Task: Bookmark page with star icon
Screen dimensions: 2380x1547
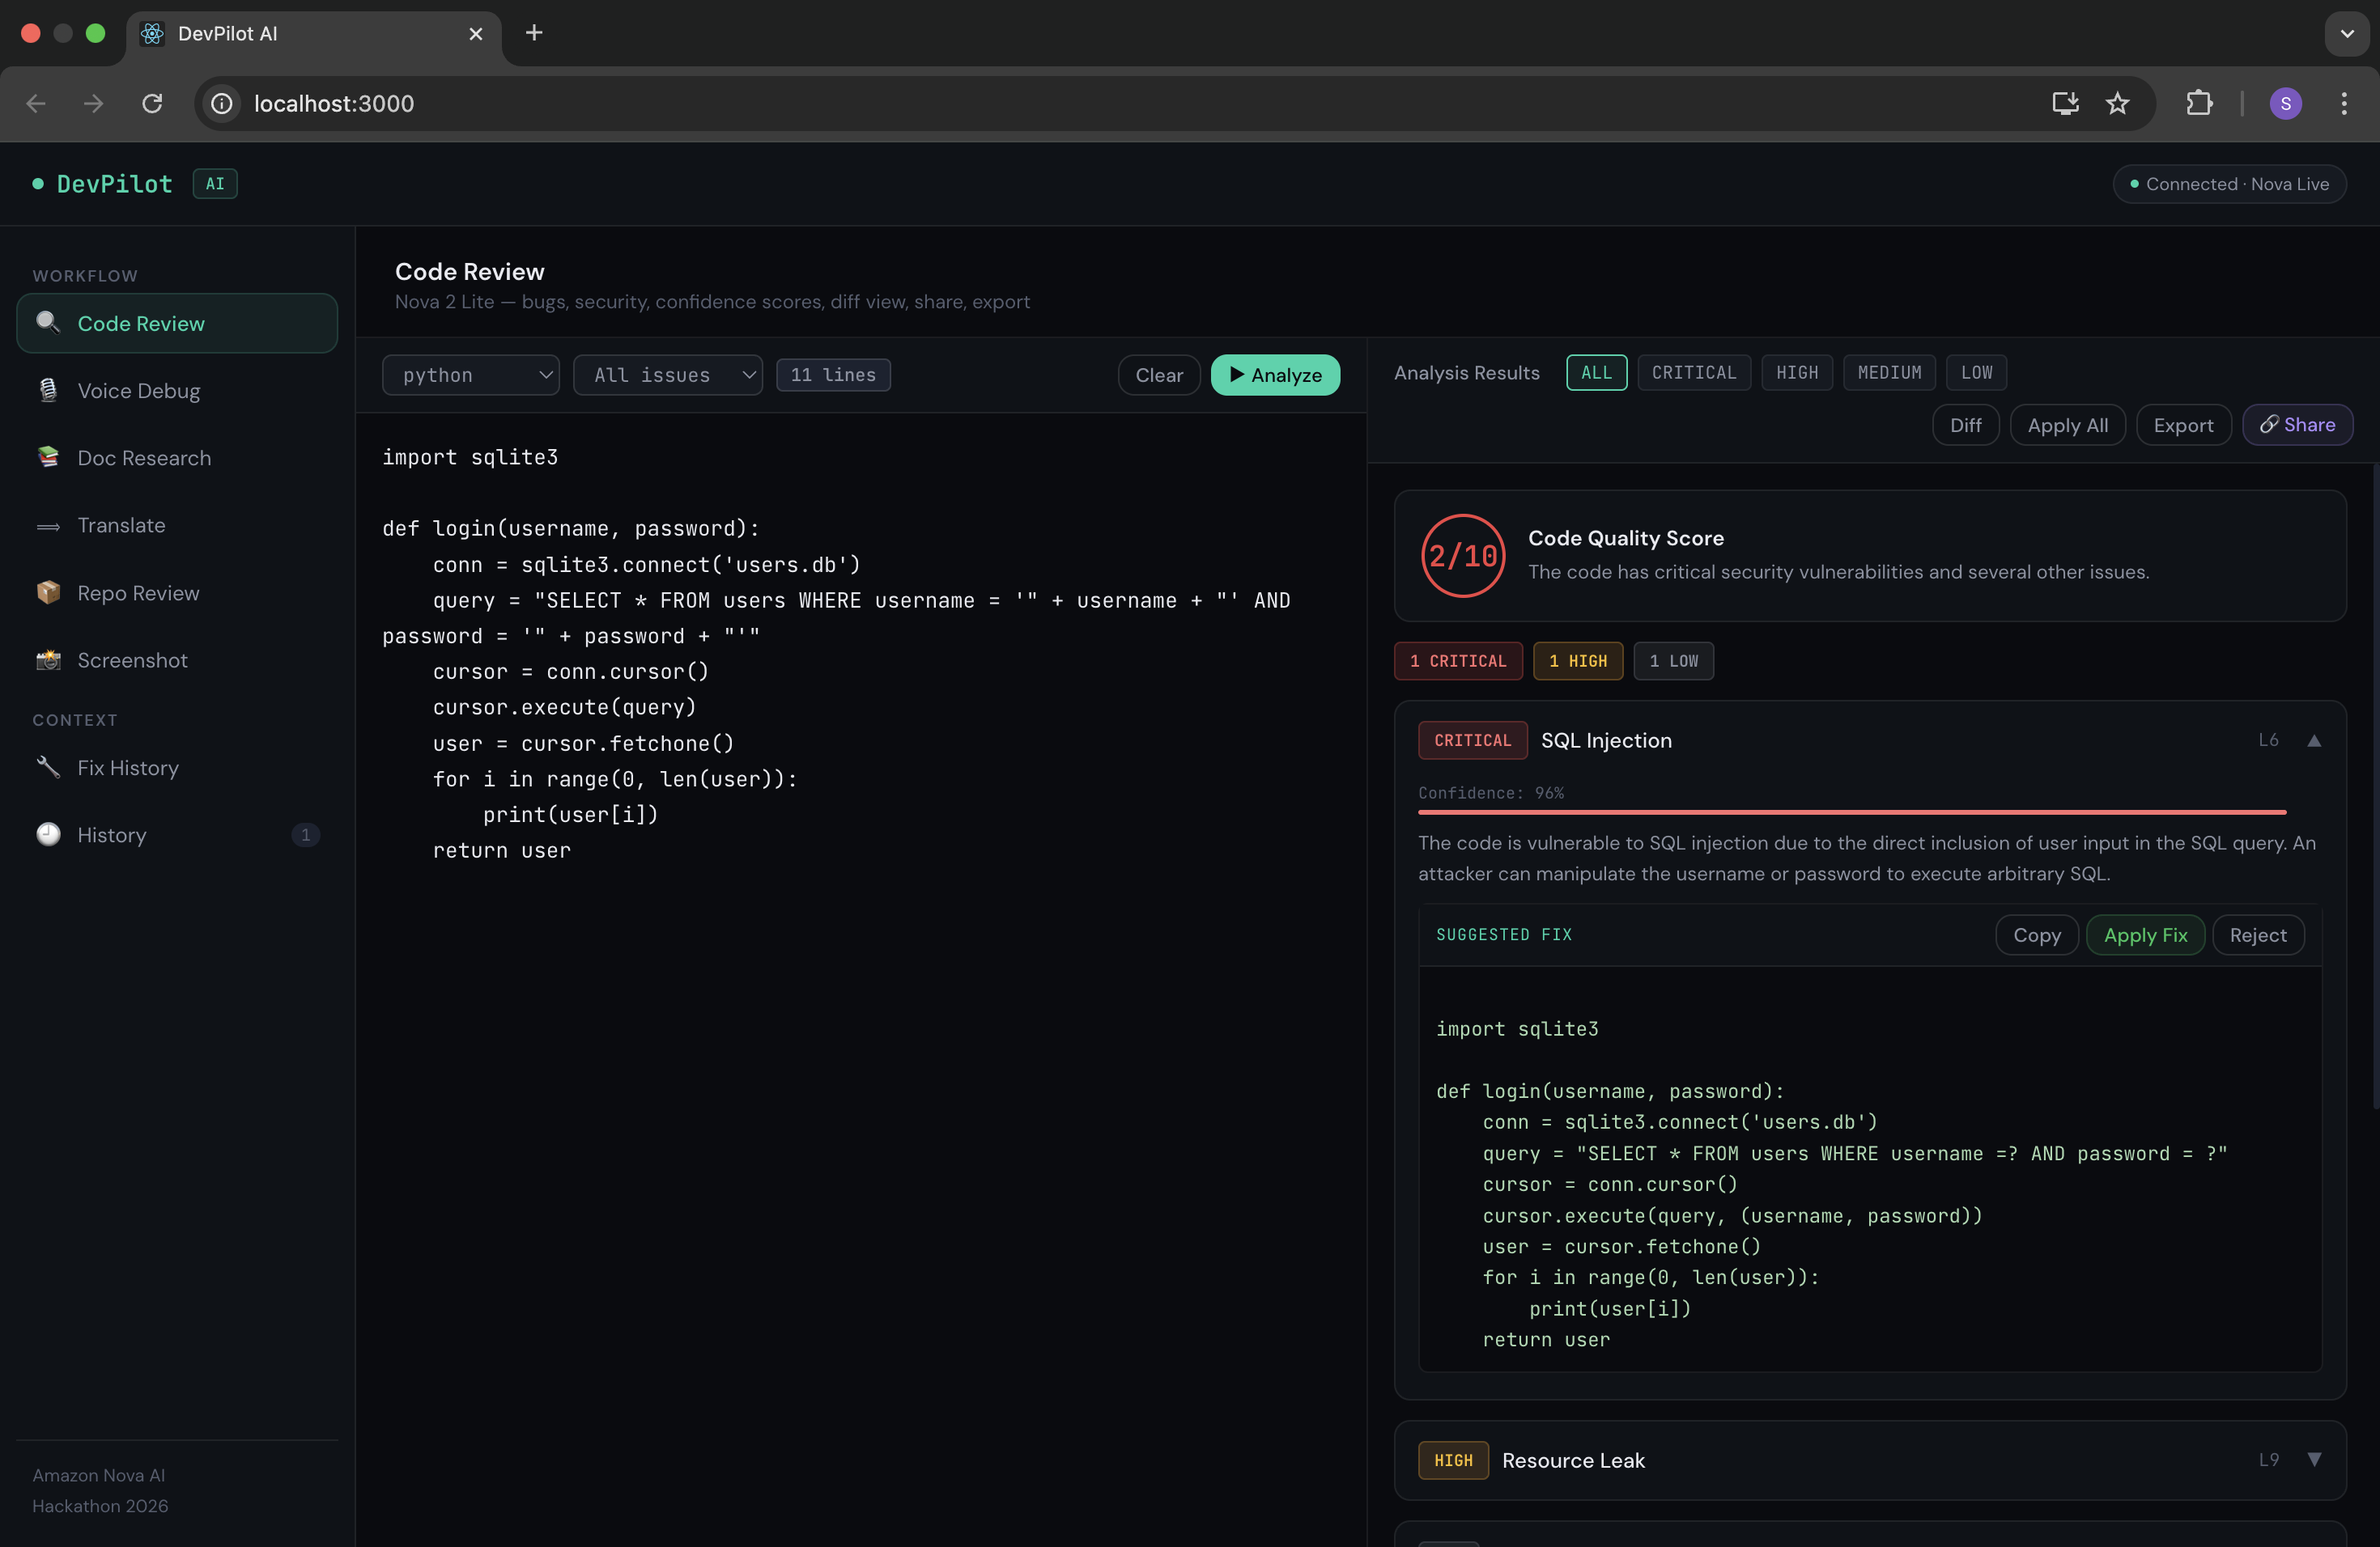Action: pos(2117,103)
